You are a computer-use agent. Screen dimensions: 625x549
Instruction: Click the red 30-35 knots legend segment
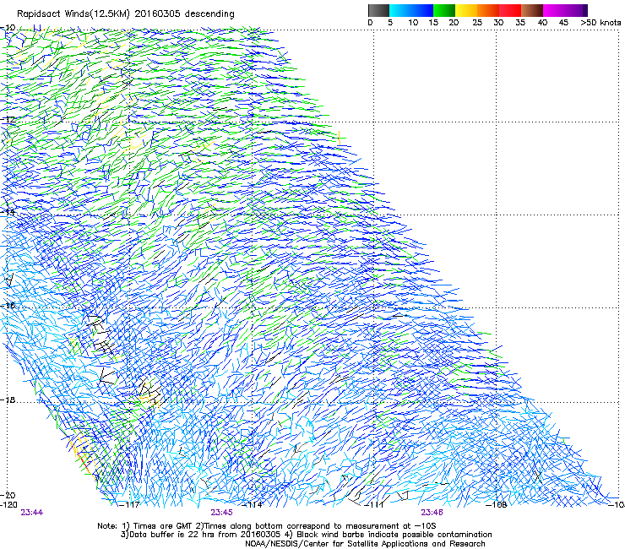click(x=510, y=10)
